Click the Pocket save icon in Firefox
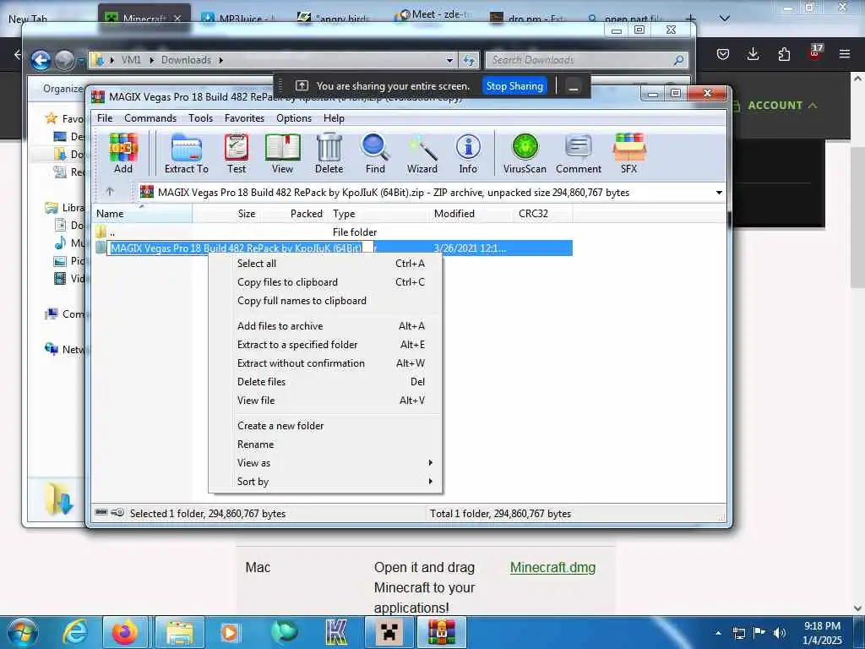The width and height of the screenshot is (865, 649). click(x=723, y=54)
